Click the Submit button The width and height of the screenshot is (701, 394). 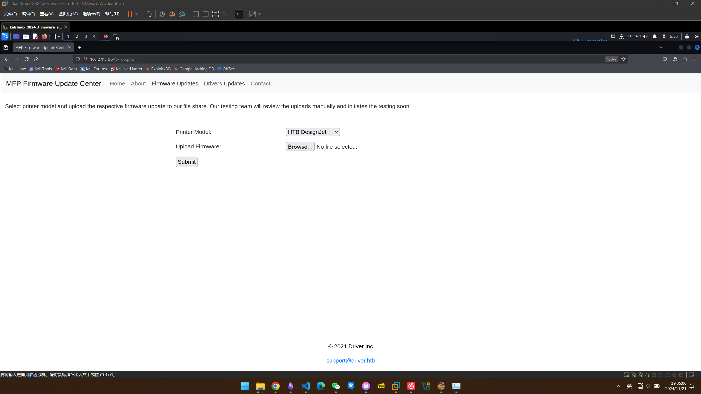(186, 162)
